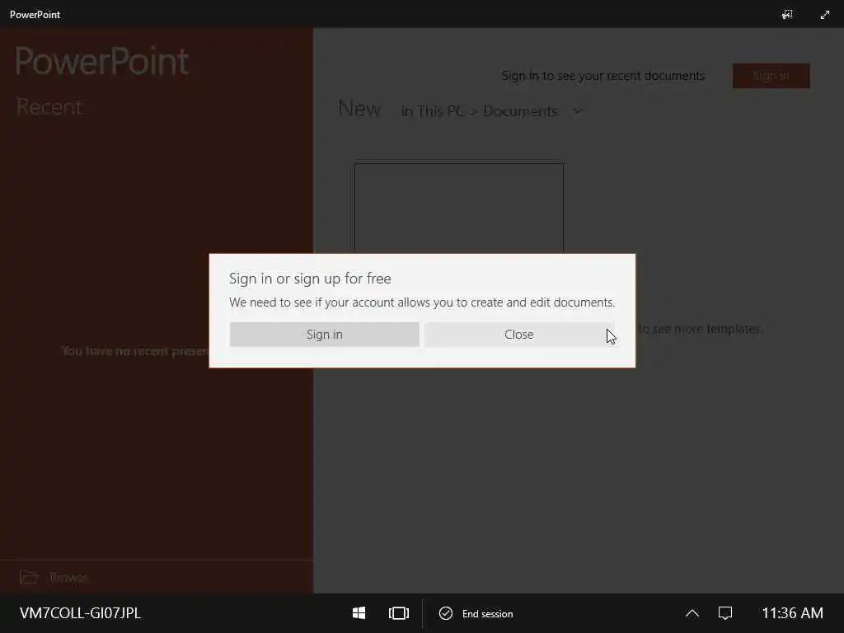Open the in This PC > Documents dropdown
This screenshot has height=633, width=844.
point(491,111)
